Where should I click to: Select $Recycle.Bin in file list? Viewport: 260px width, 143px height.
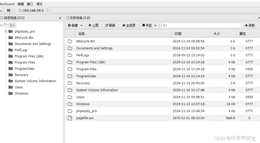coord(85,41)
